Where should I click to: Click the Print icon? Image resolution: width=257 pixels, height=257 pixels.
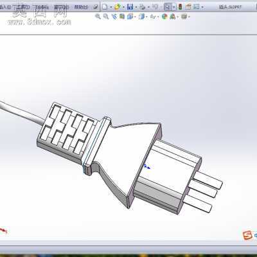pos(142,7)
